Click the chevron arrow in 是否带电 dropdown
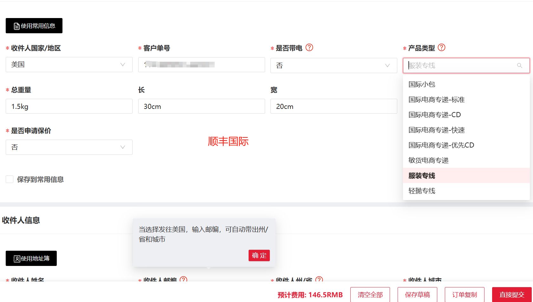The width and height of the screenshot is (533, 302). pos(387,66)
